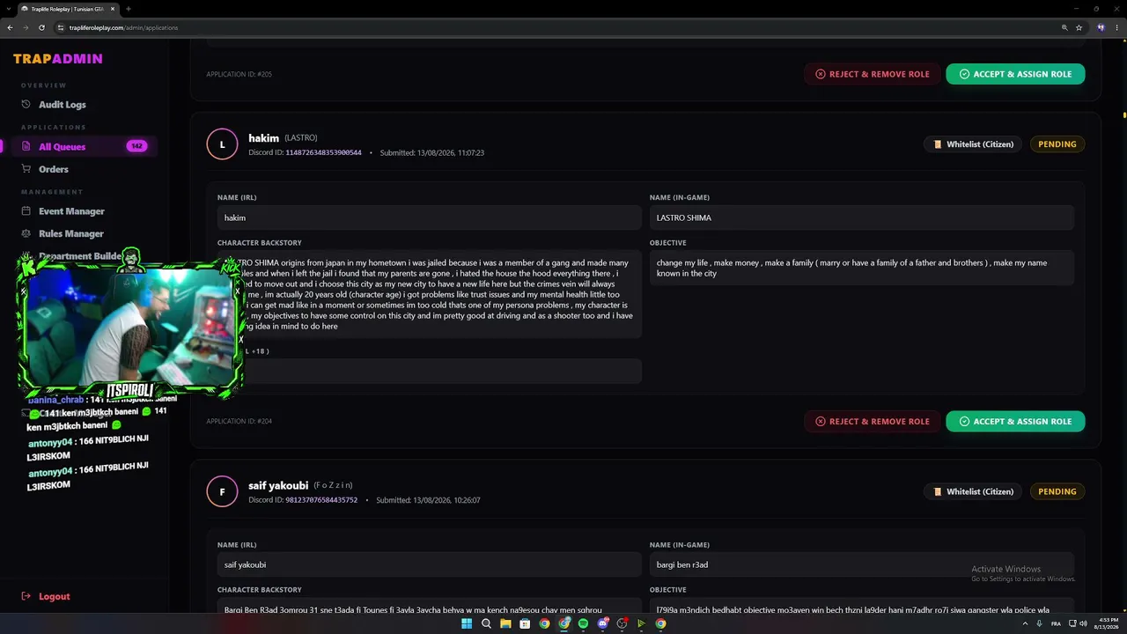This screenshot has height=634, width=1127.
Task: Open the volume control in the tray
Action: click(x=1082, y=623)
